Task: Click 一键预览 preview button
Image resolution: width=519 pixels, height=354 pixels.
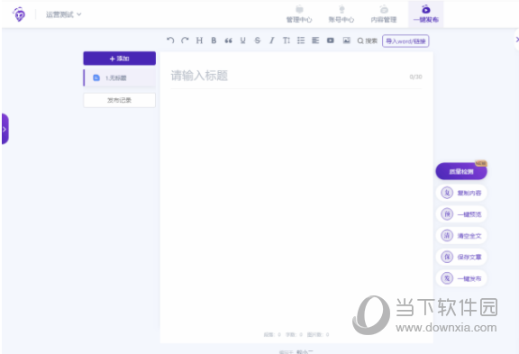Action: click(461, 214)
